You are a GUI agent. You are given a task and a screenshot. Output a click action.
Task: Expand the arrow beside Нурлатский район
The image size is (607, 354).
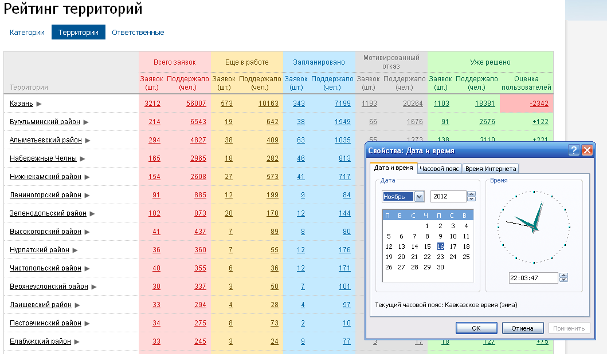pyautogui.click(x=75, y=250)
